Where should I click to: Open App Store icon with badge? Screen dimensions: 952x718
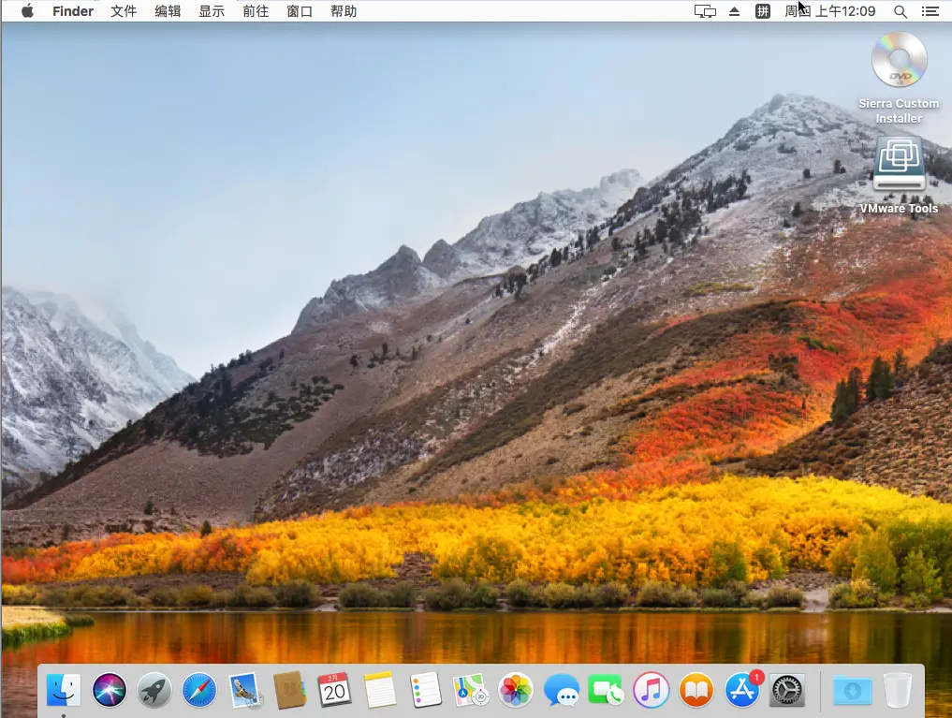(743, 689)
